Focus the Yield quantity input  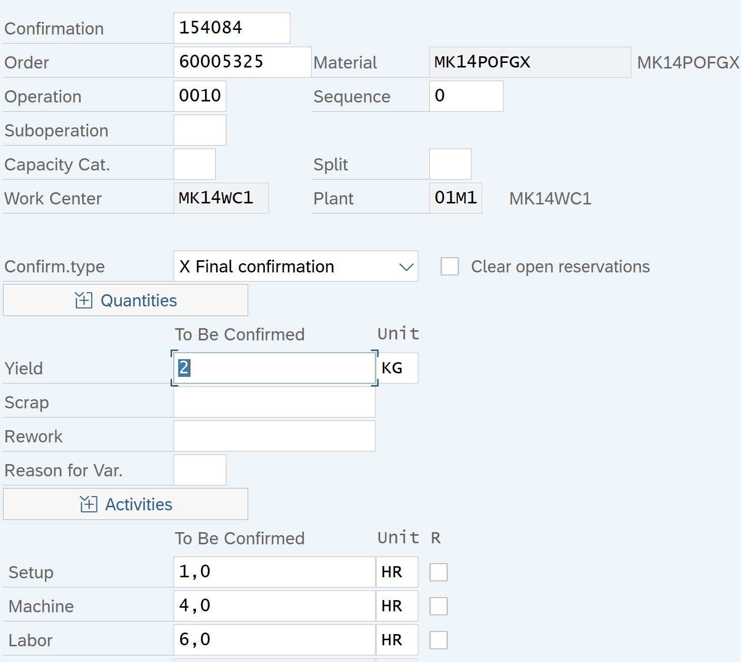(274, 368)
